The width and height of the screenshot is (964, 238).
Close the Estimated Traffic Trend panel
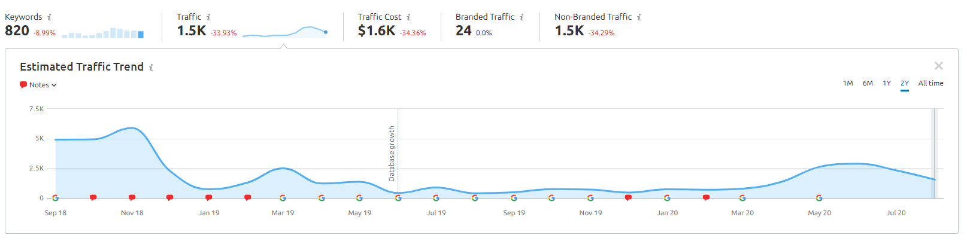click(939, 66)
